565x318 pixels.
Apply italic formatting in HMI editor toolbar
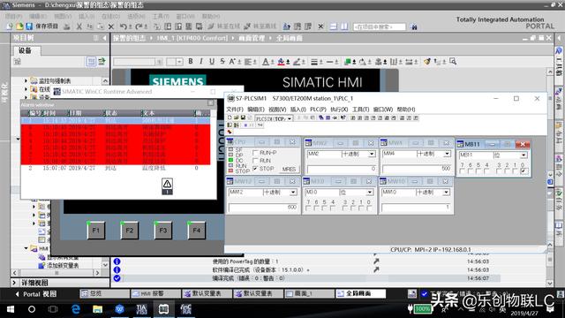pos(201,62)
